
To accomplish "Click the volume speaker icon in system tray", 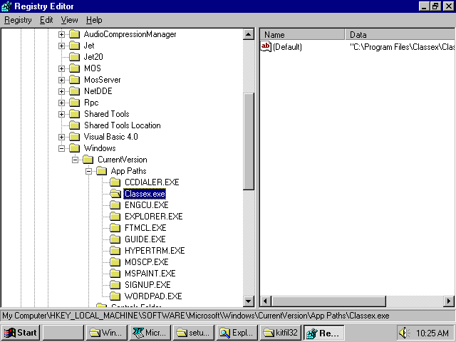I will tap(403, 333).
